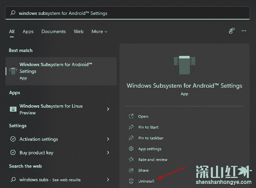Click the right-panel app title text
The height and width of the screenshot is (188, 256).
point(184,86)
